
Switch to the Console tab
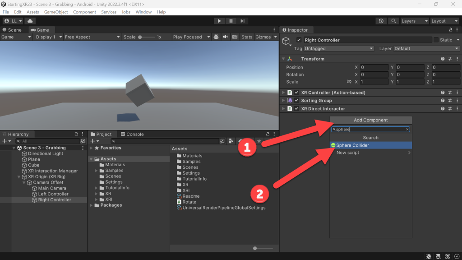[x=132, y=134]
